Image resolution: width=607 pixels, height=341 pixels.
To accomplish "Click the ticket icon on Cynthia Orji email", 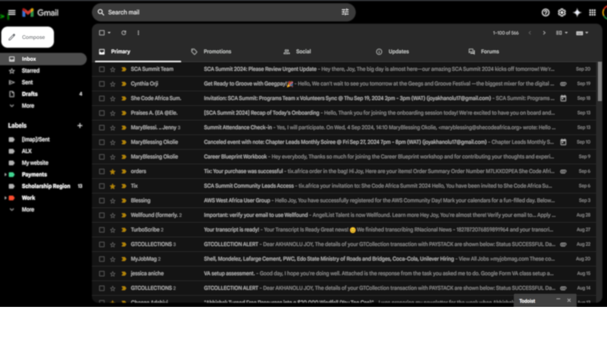I will 563,84.
